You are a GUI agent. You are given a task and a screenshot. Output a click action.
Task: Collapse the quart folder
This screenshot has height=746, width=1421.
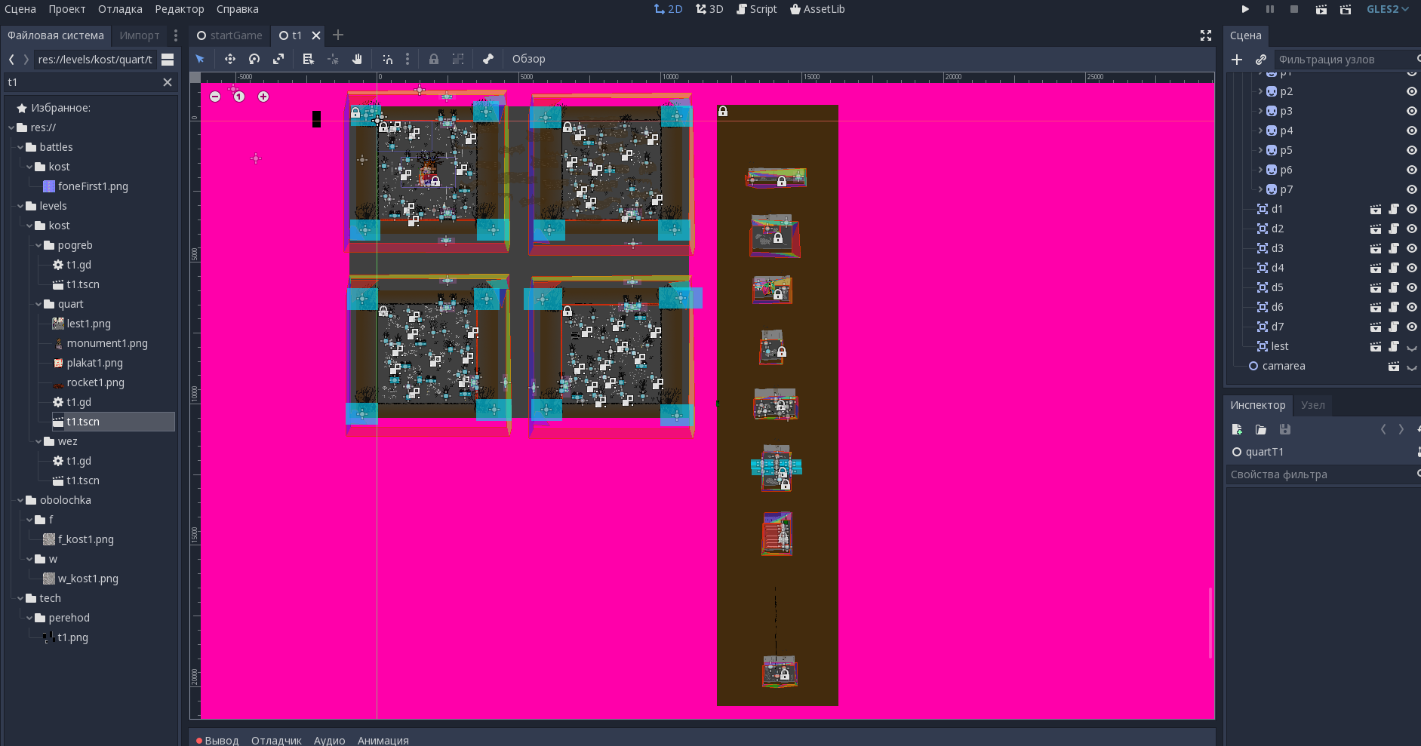click(x=38, y=304)
